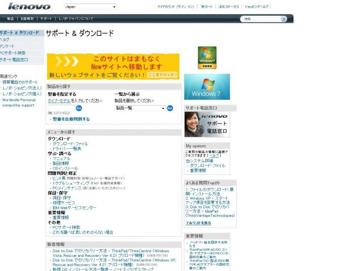The image size is (344, 271).
Task: Click the search submit arrow button
Action: [x=284, y=19]
